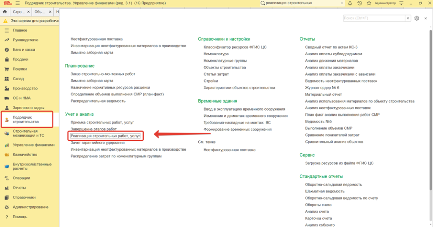The width and height of the screenshot is (433, 227).
Task: Close the 'Стро…' tab
Action: click(28, 12)
